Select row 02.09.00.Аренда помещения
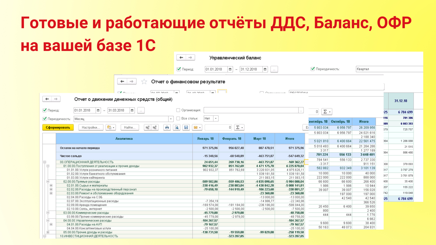This screenshot has width=436, height=245. 180,205
